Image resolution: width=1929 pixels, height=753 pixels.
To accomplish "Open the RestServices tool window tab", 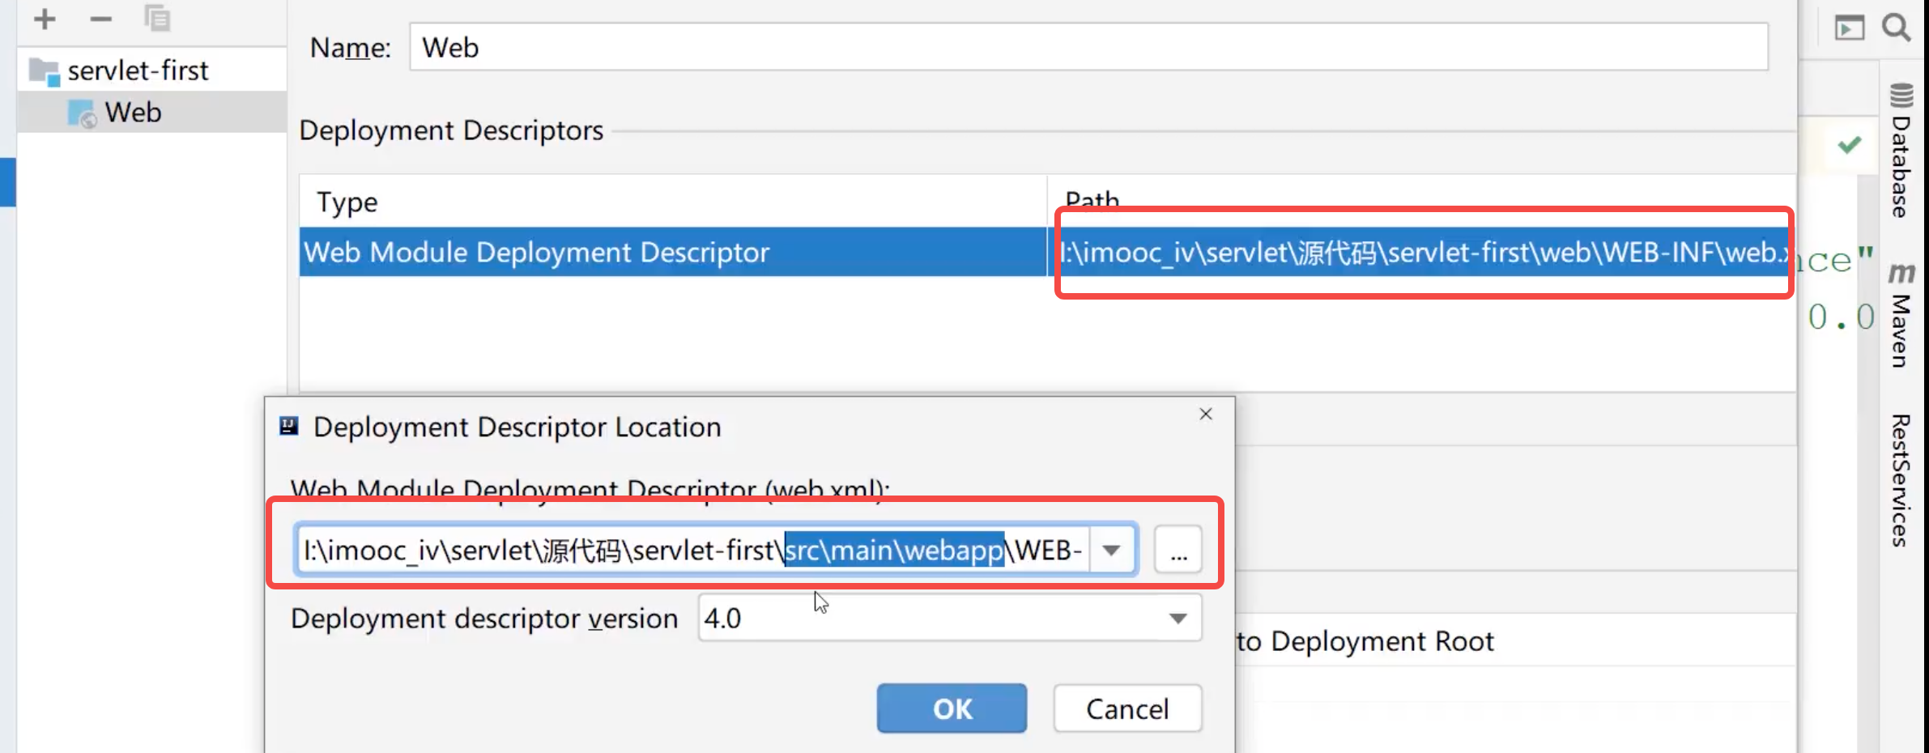I will [1901, 480].
